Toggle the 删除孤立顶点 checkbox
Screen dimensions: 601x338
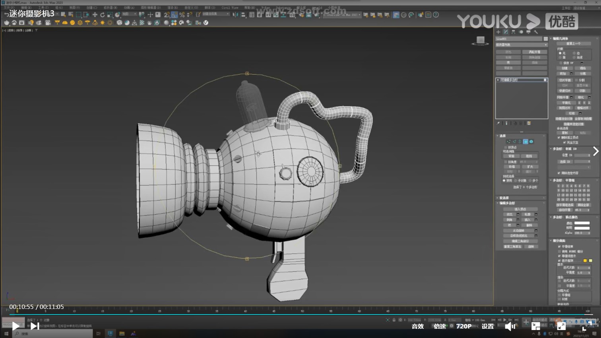559,138
